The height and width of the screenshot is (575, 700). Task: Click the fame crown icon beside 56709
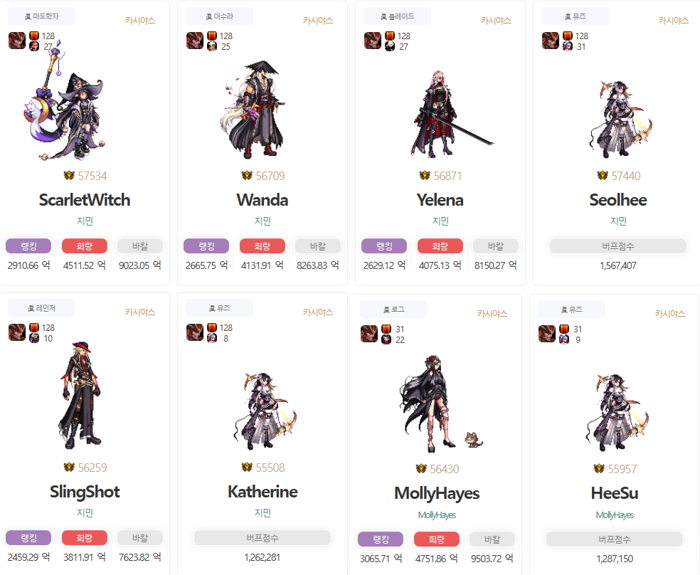[x=247, y=176]
